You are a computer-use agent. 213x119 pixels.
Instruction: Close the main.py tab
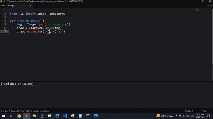(x=30, y=6)
